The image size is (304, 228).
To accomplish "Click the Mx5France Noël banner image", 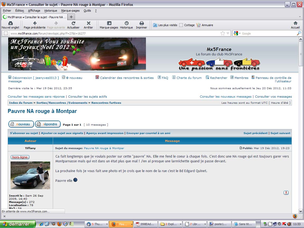I will [x=77, y=54].
